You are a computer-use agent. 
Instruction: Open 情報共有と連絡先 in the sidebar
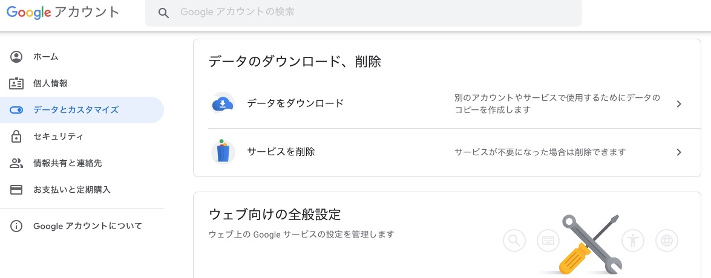(x=67, y=163)
